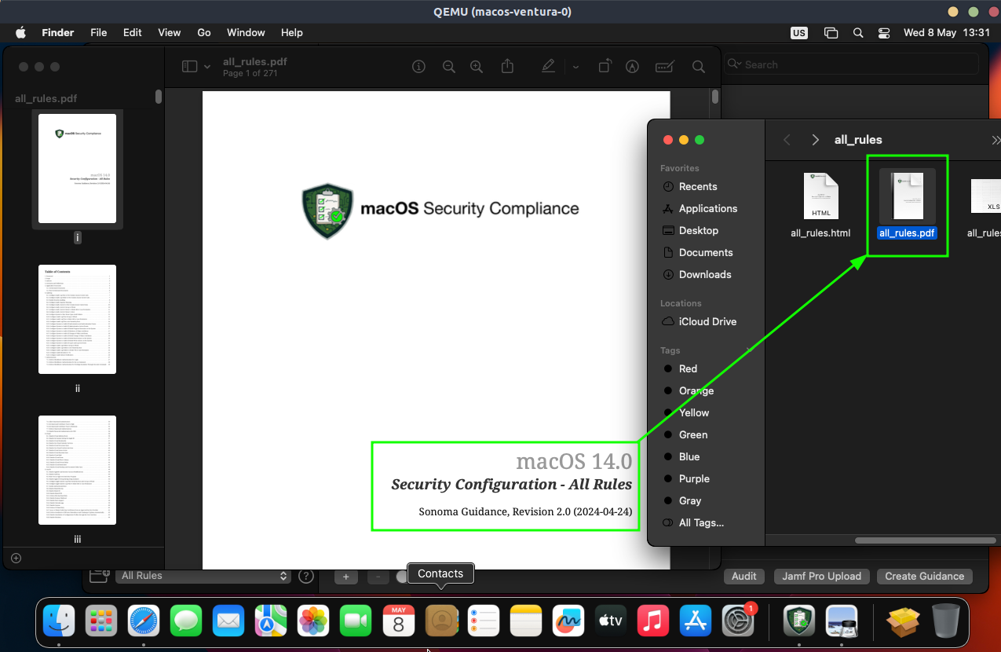
Task: Open the form filling toolbar icon
Action: [665, 67]
